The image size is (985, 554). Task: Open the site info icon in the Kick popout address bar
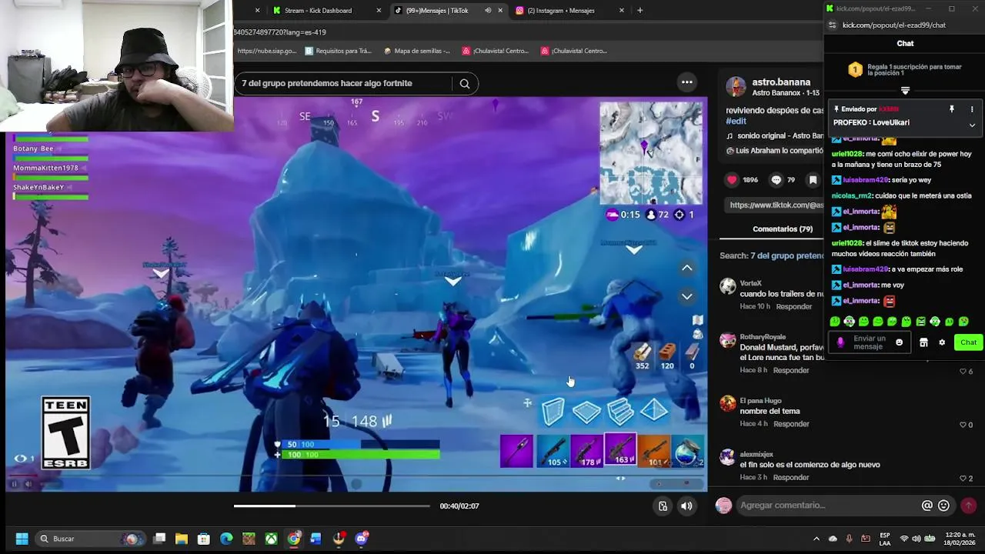pos(832,25)
